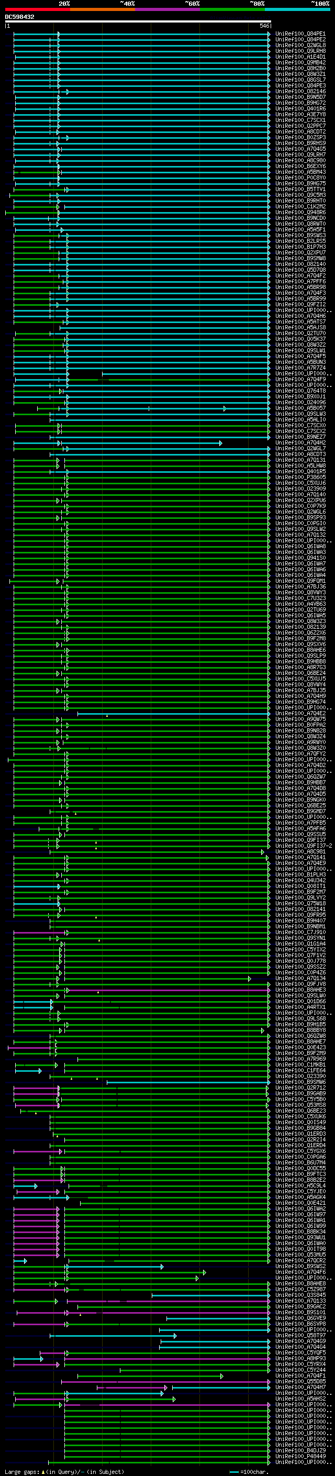Choose hit UniRef100_A5C9L4
335x1476 pixels.
(x=300, y=1185)
